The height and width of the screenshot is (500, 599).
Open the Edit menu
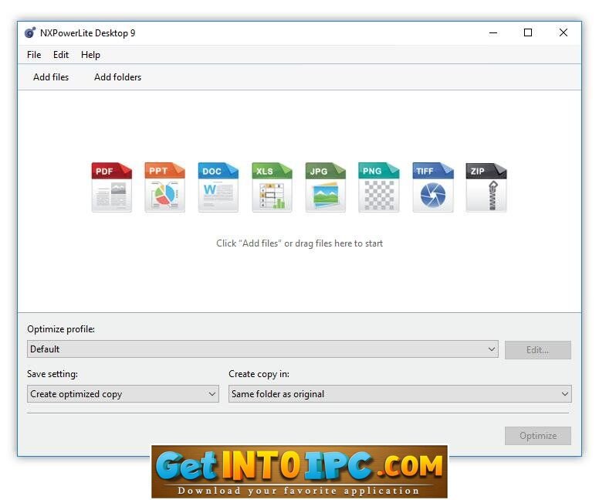point(61,55)
